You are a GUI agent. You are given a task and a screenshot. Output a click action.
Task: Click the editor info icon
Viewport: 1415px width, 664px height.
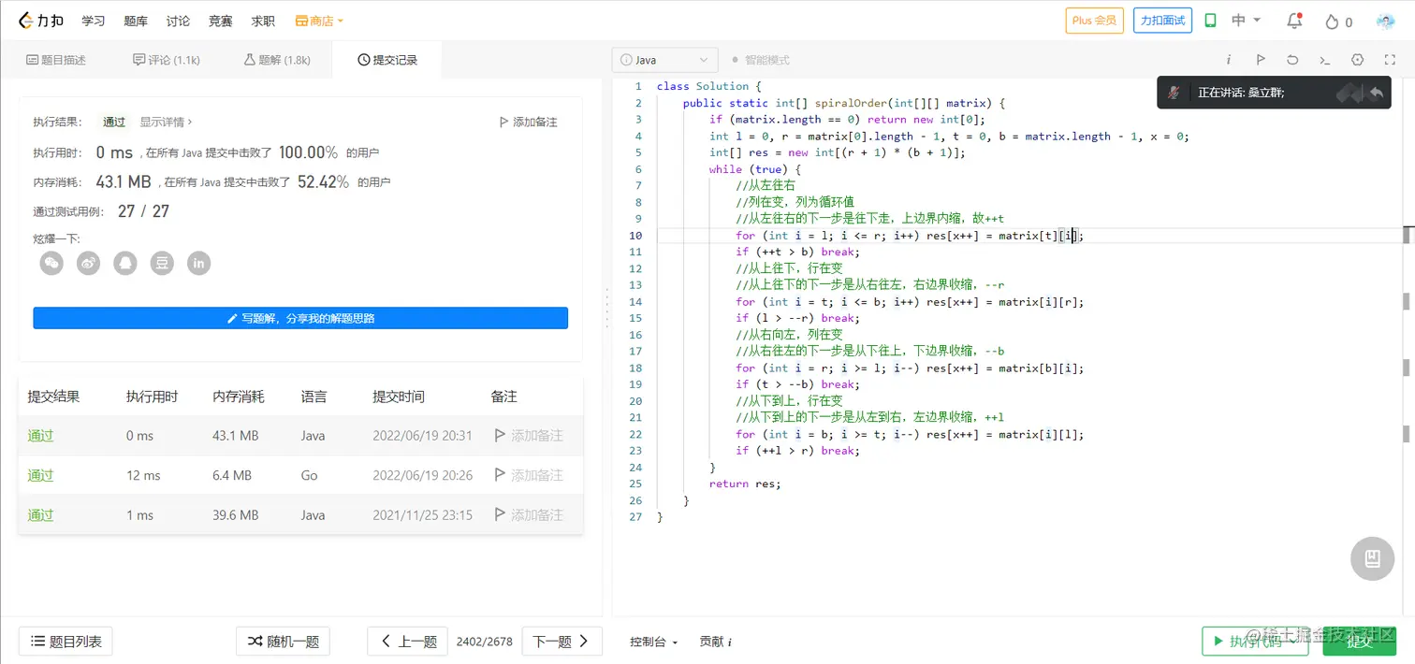1229,60
